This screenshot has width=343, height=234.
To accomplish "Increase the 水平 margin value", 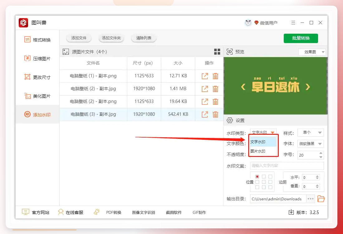I will [317, 176].
